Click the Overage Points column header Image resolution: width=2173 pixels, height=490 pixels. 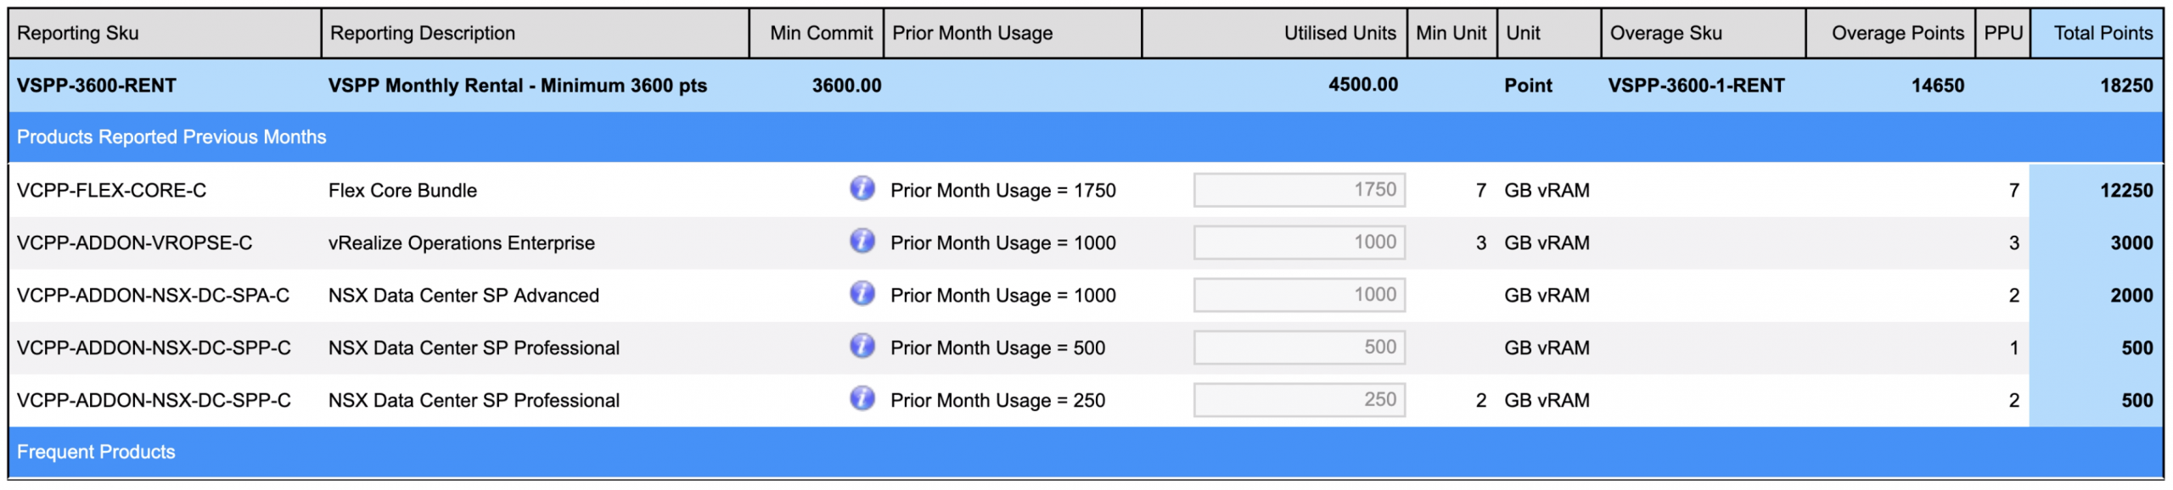(x=1897, y=33)
